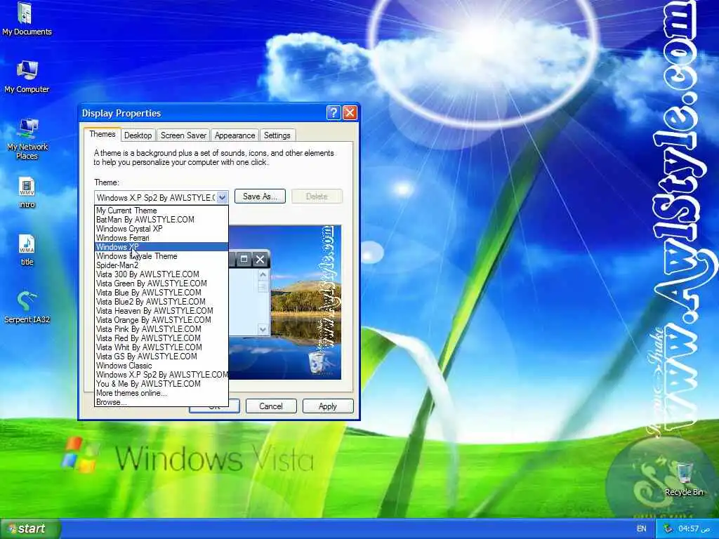Select BatMan By AWLSTYLE.COM theme
This screenshot has width=719, height=539.
point(161,220)
